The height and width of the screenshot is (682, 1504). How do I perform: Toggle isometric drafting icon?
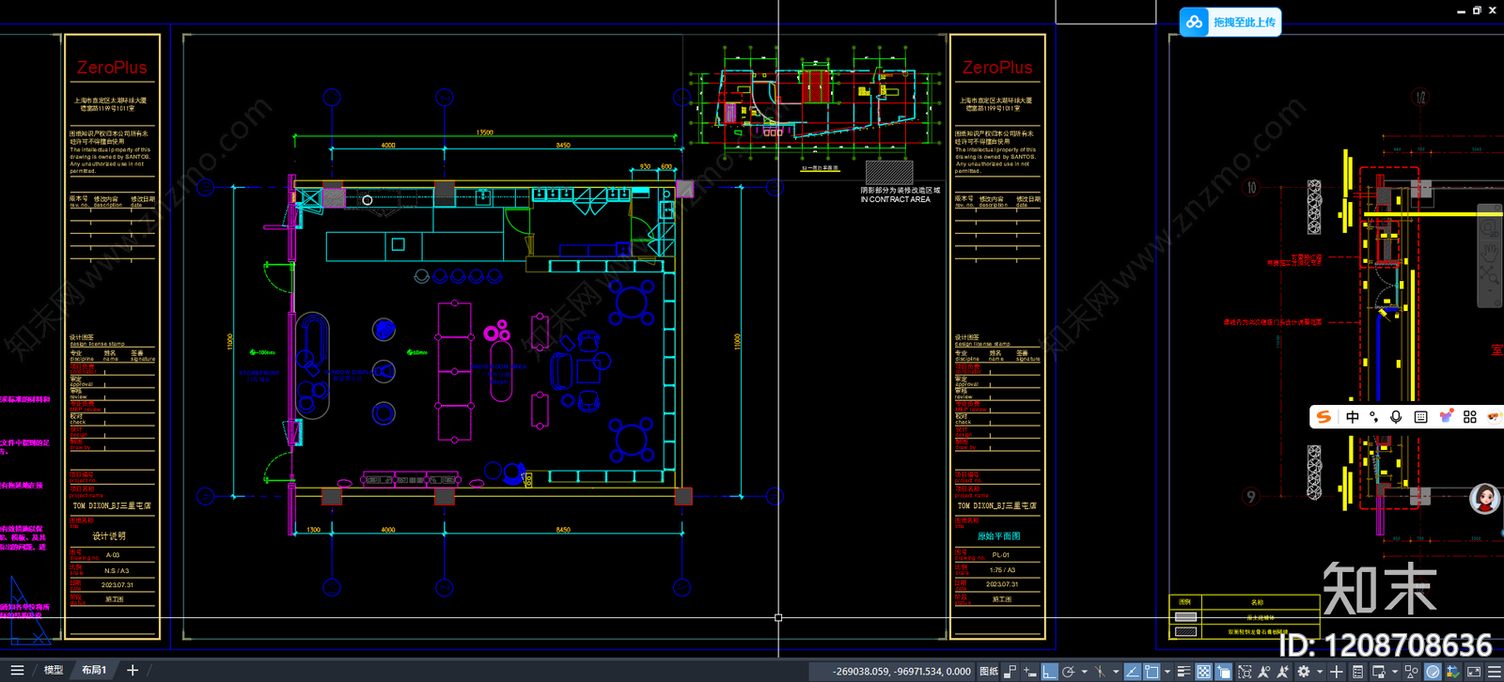(x=1100, y=672)
